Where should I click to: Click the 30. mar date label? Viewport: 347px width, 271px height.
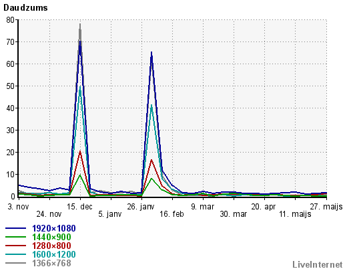tap(234, 214)
